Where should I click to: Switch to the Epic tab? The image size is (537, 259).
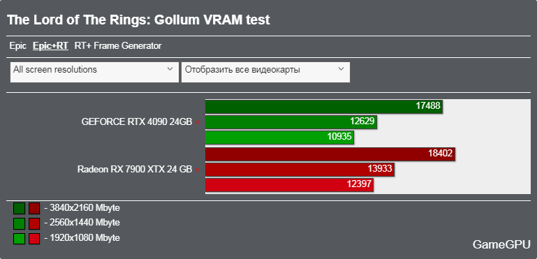[18, 46]
